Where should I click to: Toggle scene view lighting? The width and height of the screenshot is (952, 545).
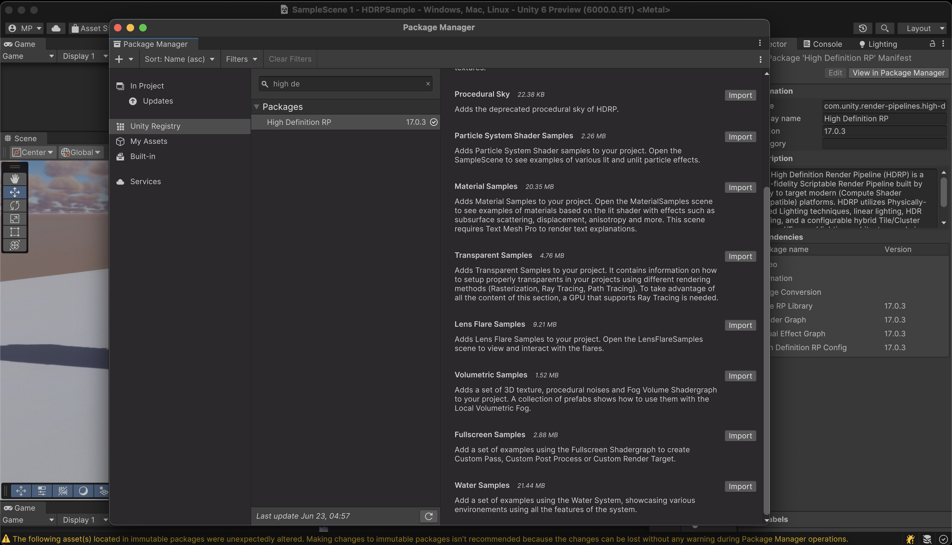click(83, 491)
